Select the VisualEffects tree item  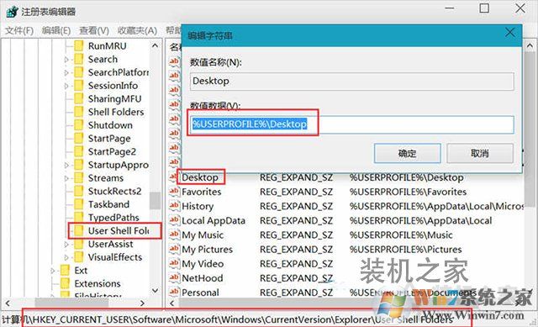[115, 257]
